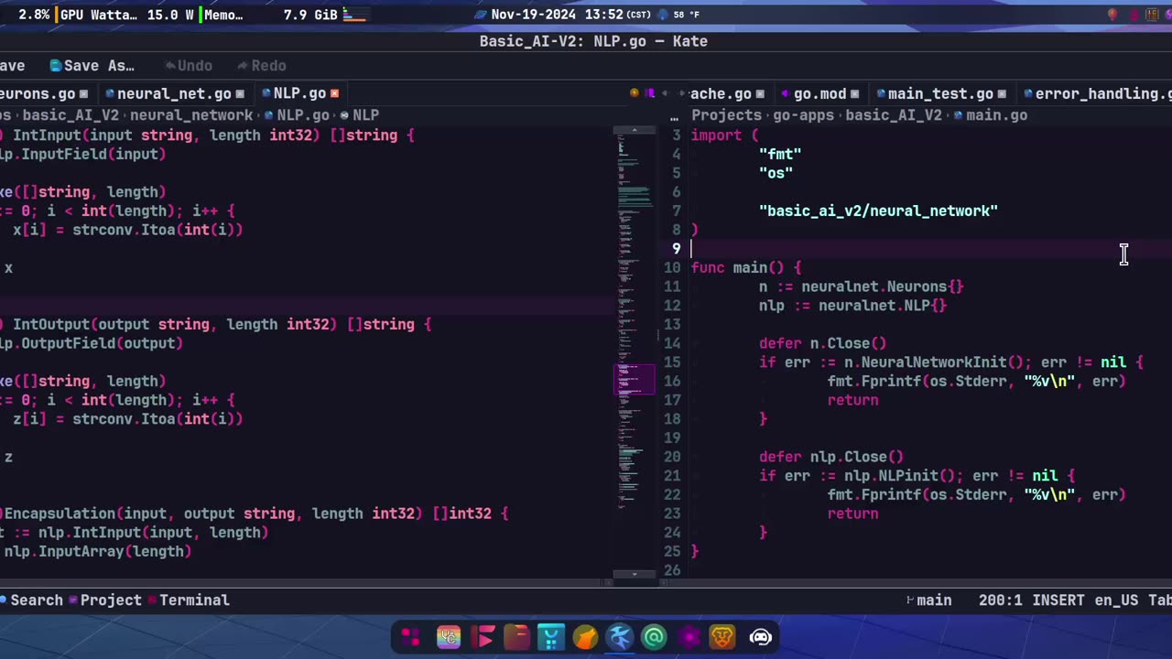Open the app launcher grid in dock
The image size is (1172, 659).
[411, 637]
